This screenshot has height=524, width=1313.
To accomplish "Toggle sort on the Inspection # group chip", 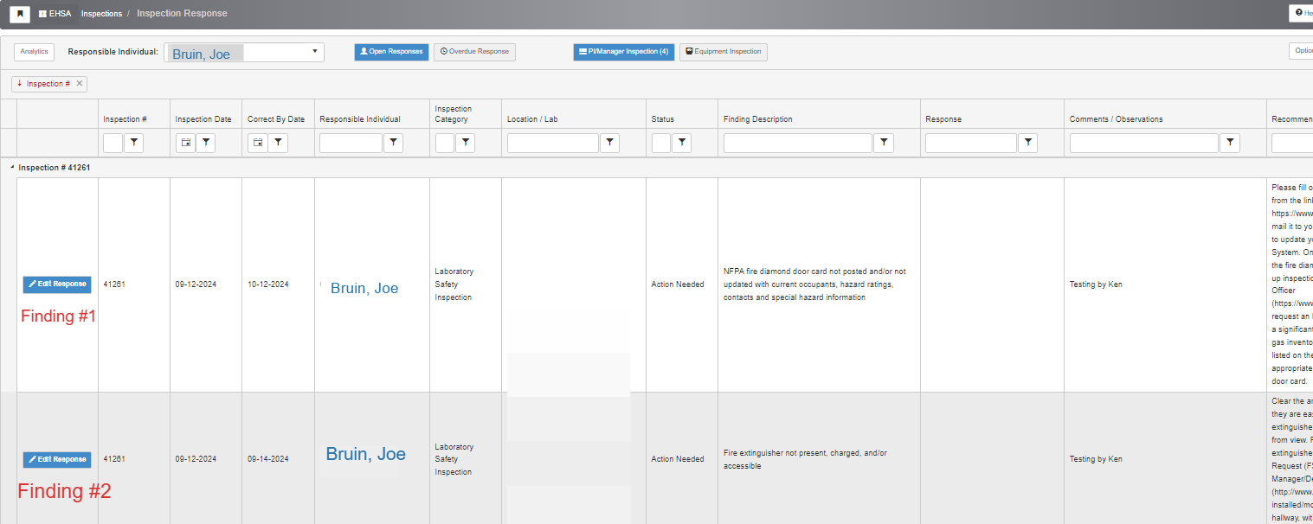I will pos(43,84).
